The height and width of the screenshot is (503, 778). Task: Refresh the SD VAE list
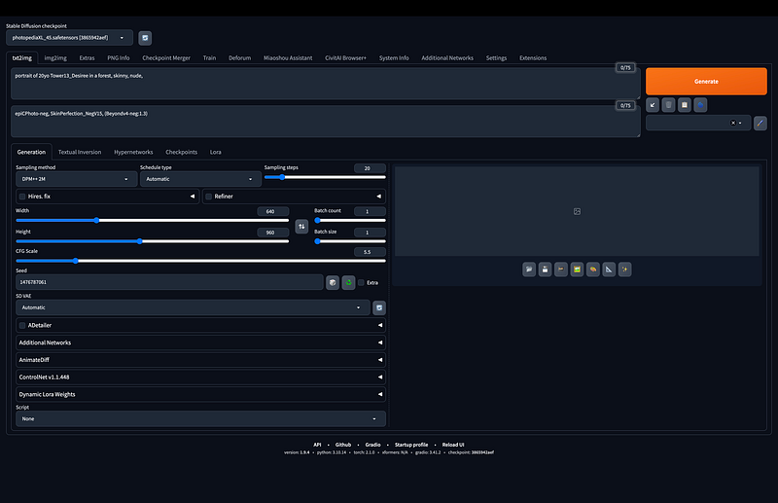(379, 307)
